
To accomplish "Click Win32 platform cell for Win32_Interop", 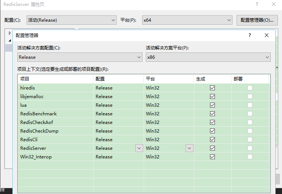I will coord(169,157).
